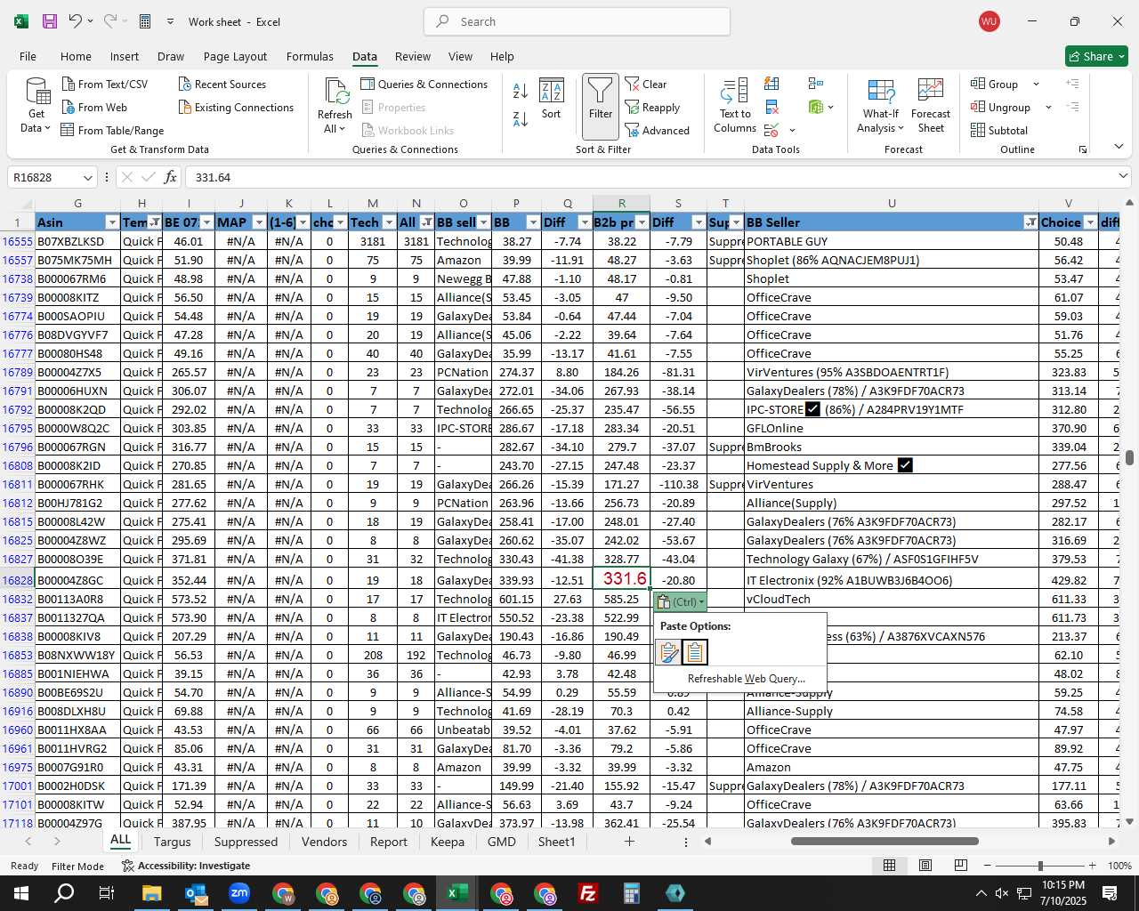This screenshot has height=911, width=1139.
Task: Open Zoom from the taskbar
Action: coord(239,893)
